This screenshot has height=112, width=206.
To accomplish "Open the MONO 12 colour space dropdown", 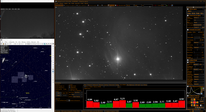I will click(x=199, y=18).
